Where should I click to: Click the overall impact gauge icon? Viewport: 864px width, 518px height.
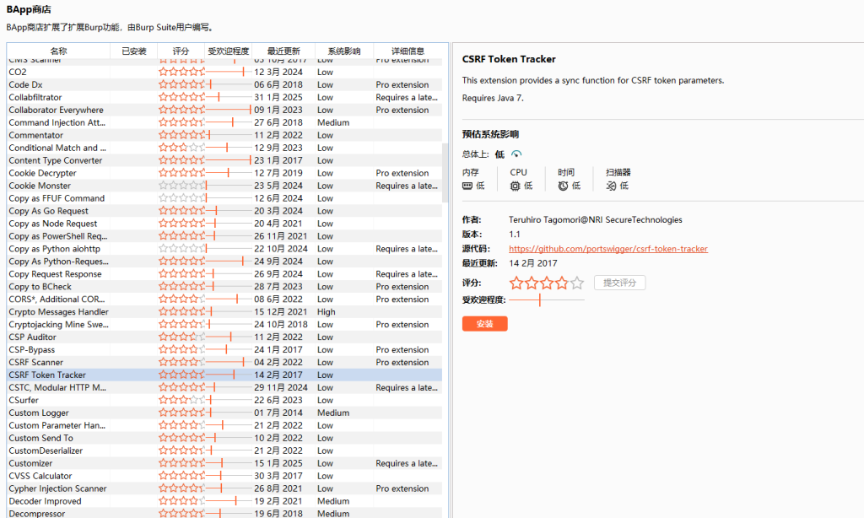[516, 154]
